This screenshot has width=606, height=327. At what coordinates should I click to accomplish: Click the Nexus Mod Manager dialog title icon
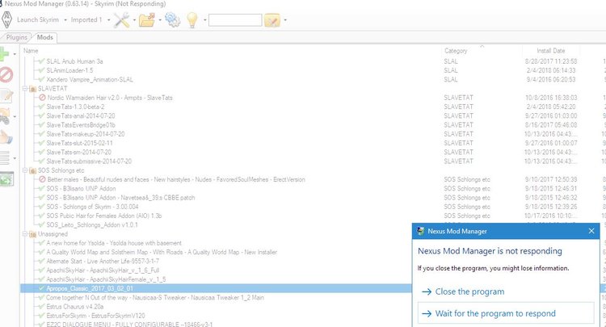point(420,231)
